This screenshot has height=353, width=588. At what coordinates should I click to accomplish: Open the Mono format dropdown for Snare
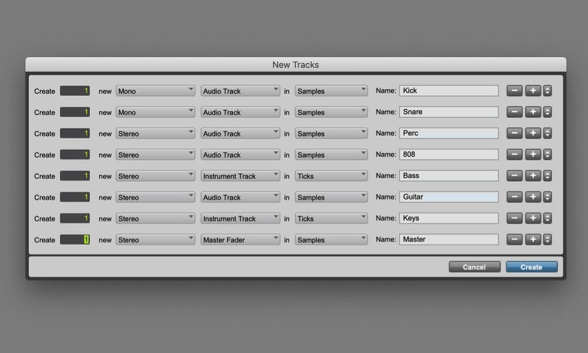click(155, 112)
